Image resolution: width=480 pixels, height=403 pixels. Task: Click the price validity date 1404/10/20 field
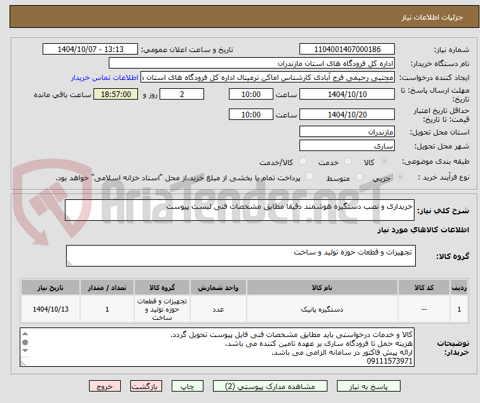pyautogui.click(x=347, y=114)
